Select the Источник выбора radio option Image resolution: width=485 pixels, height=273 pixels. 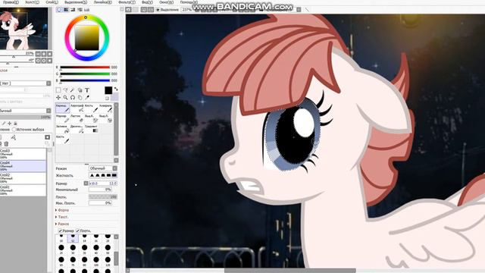14,130
